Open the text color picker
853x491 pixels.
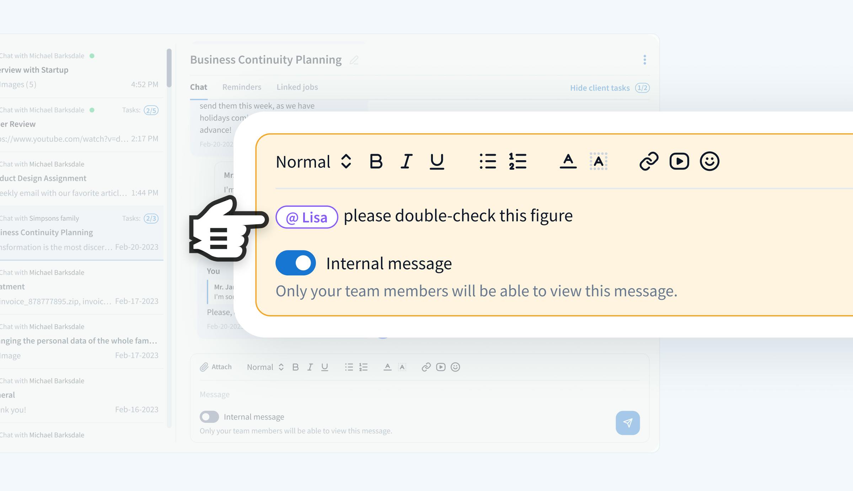567,161
